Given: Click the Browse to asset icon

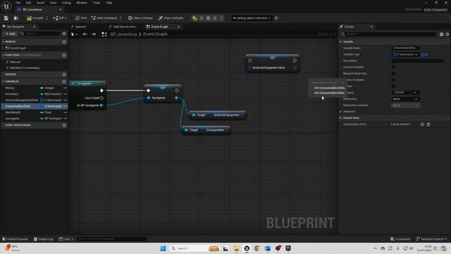Looking at the screenshot, I should coord(16,18).
